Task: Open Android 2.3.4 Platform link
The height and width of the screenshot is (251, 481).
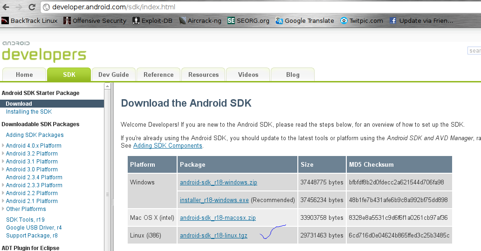Action: (34, 177)
